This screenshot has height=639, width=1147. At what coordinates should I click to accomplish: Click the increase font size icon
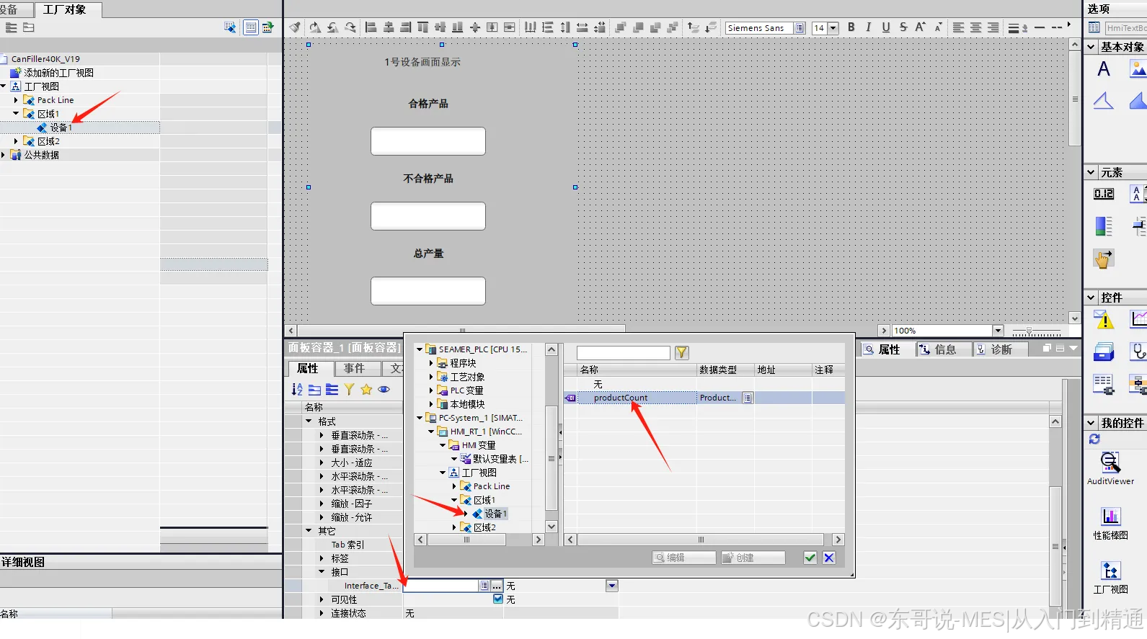921,27
